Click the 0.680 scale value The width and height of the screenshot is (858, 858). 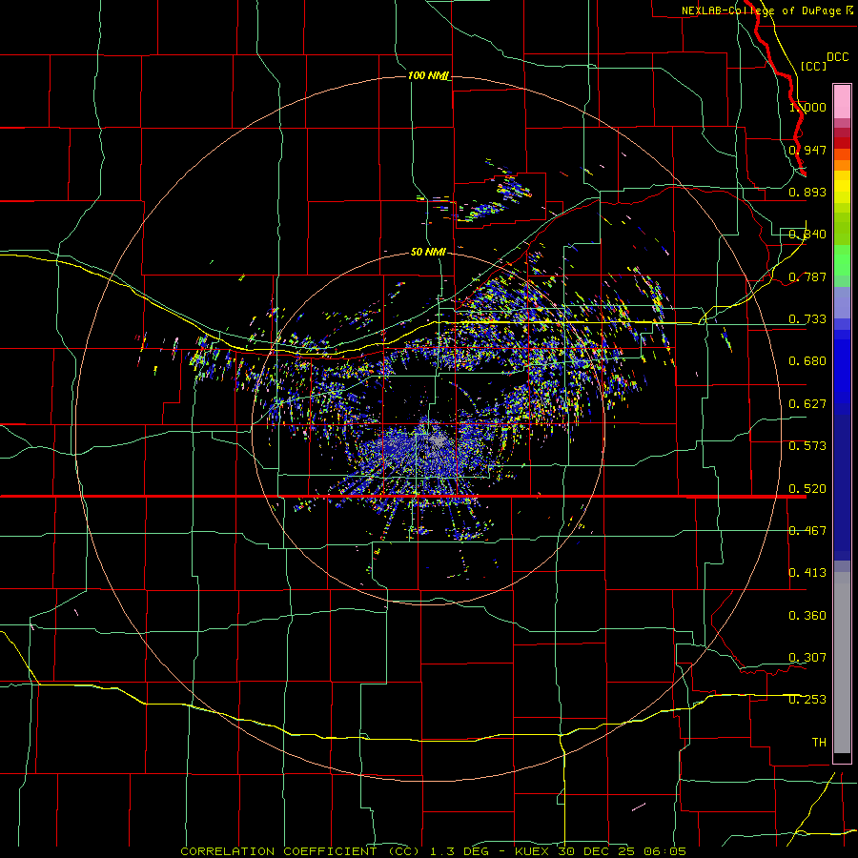point(807,361)
